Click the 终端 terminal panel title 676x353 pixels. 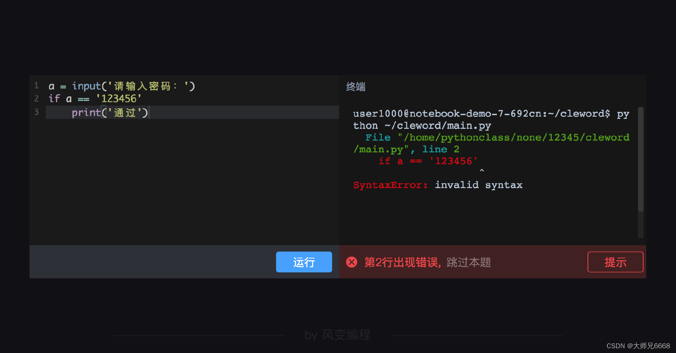pyautogui.click(x=356, y=87)
